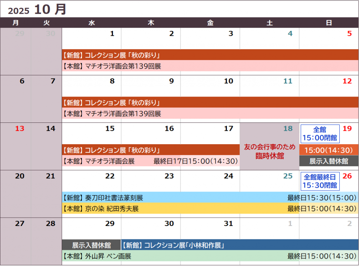Click 展示入替休館 label on October 19

(328, 161)
